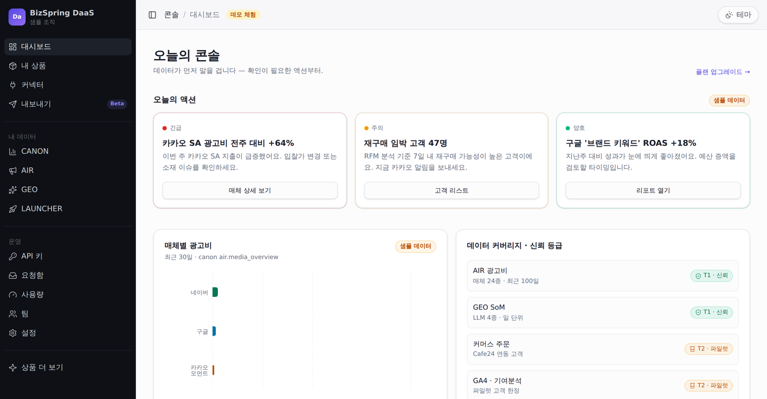Click the 데모 체험 badge
Screen dimensions: 767x399
(x=243, y=15)
